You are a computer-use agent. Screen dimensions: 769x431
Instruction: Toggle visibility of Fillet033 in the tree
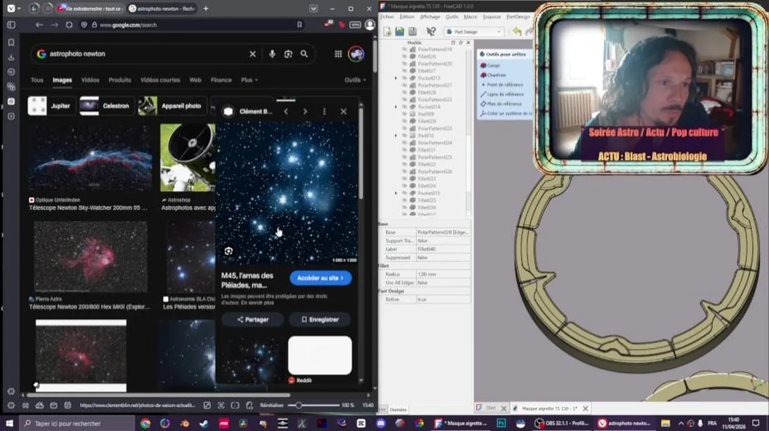pos(404,178)
